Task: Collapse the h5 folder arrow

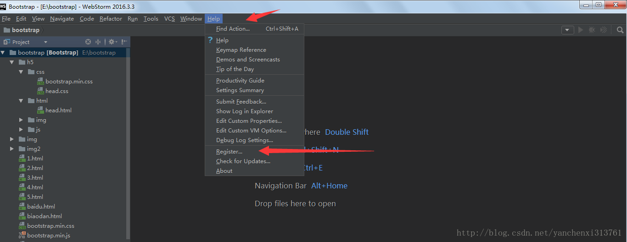Action: click(x=12, y=62)
